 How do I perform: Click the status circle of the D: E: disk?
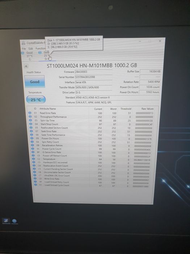click(x=40, y=53)
